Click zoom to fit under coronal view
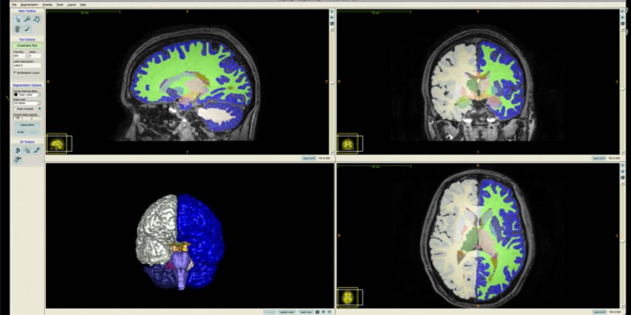This screenshot has width=631, height=315. (x=599, y=157)
